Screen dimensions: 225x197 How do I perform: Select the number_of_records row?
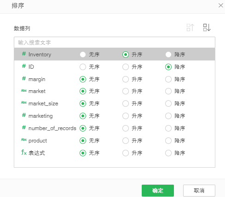coord(115,128)
